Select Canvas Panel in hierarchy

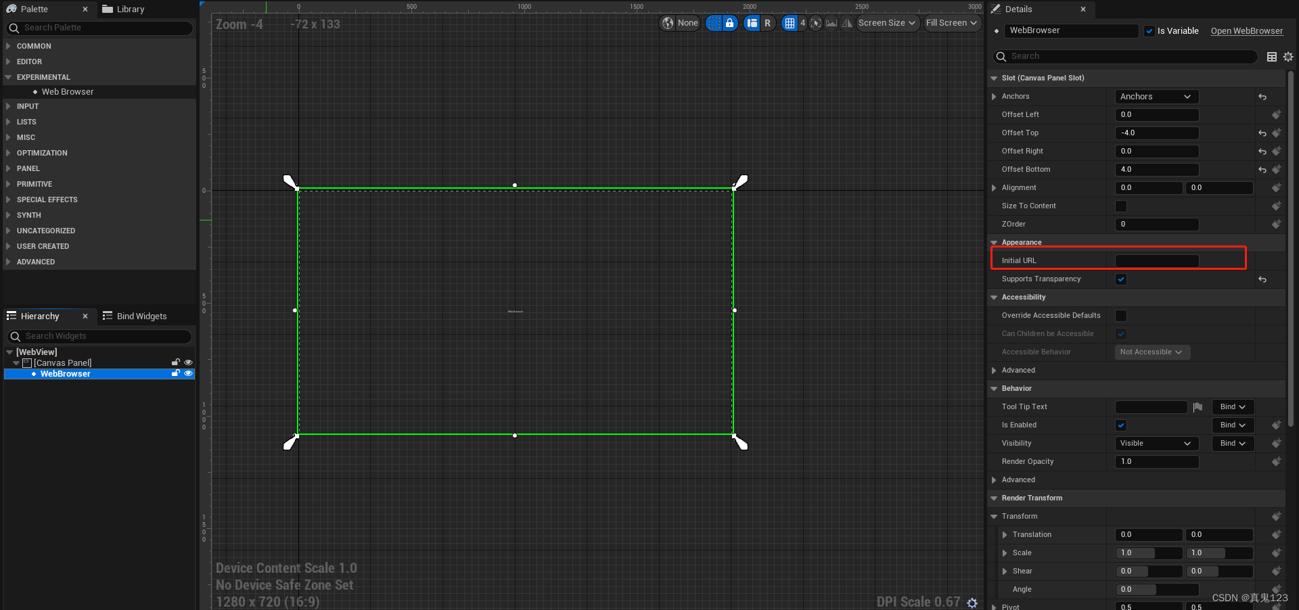pos(63,363)
